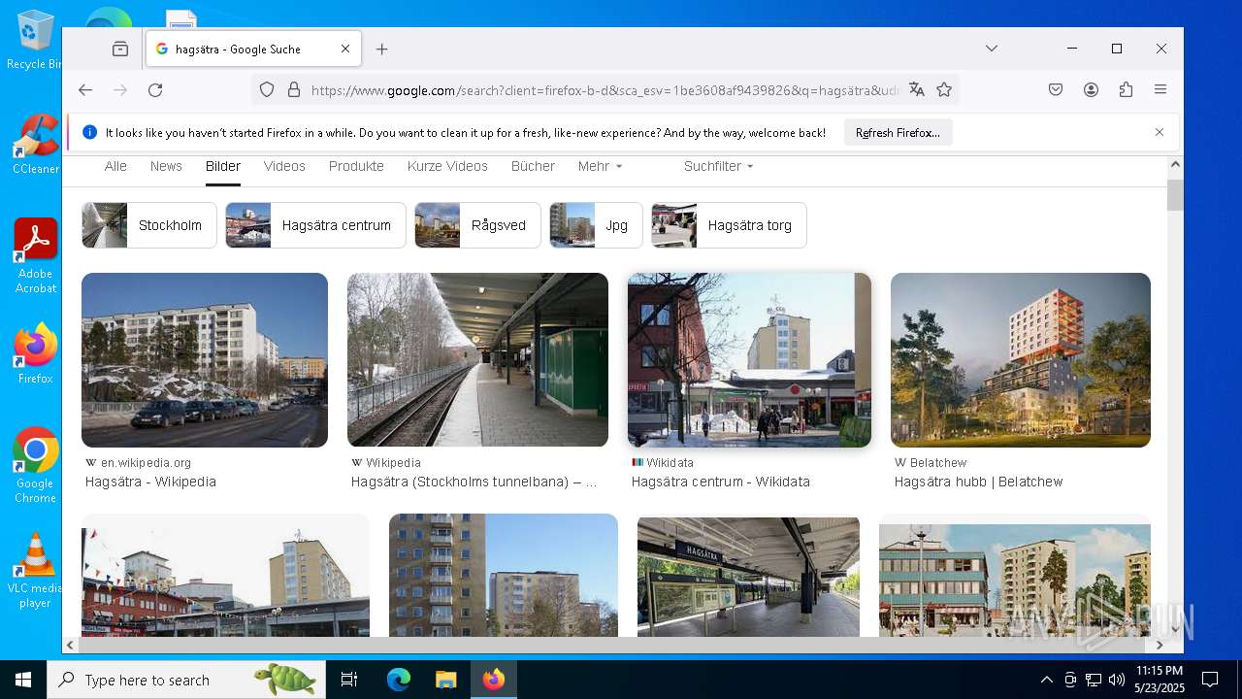Select the Jpg suggestion chip
This screenshot has height=699, width=1242.
tap(596, 225)
